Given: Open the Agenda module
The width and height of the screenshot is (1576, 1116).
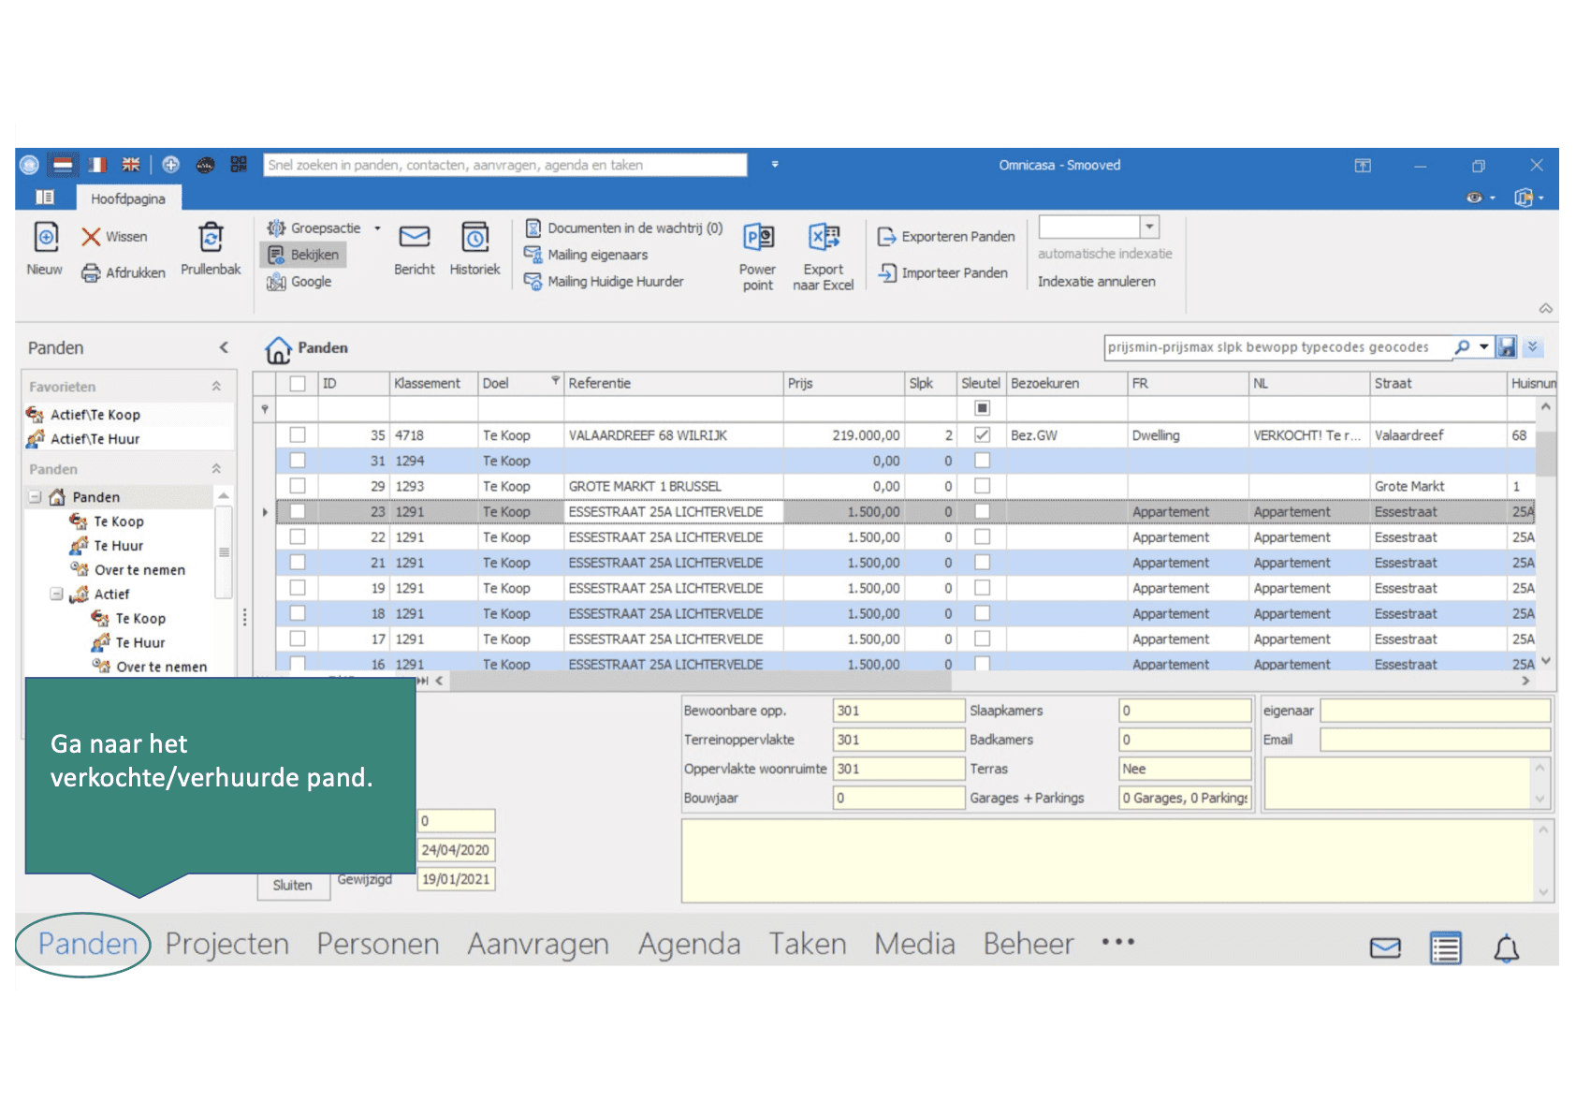Looking at the screenshot, I should (690, 945).
